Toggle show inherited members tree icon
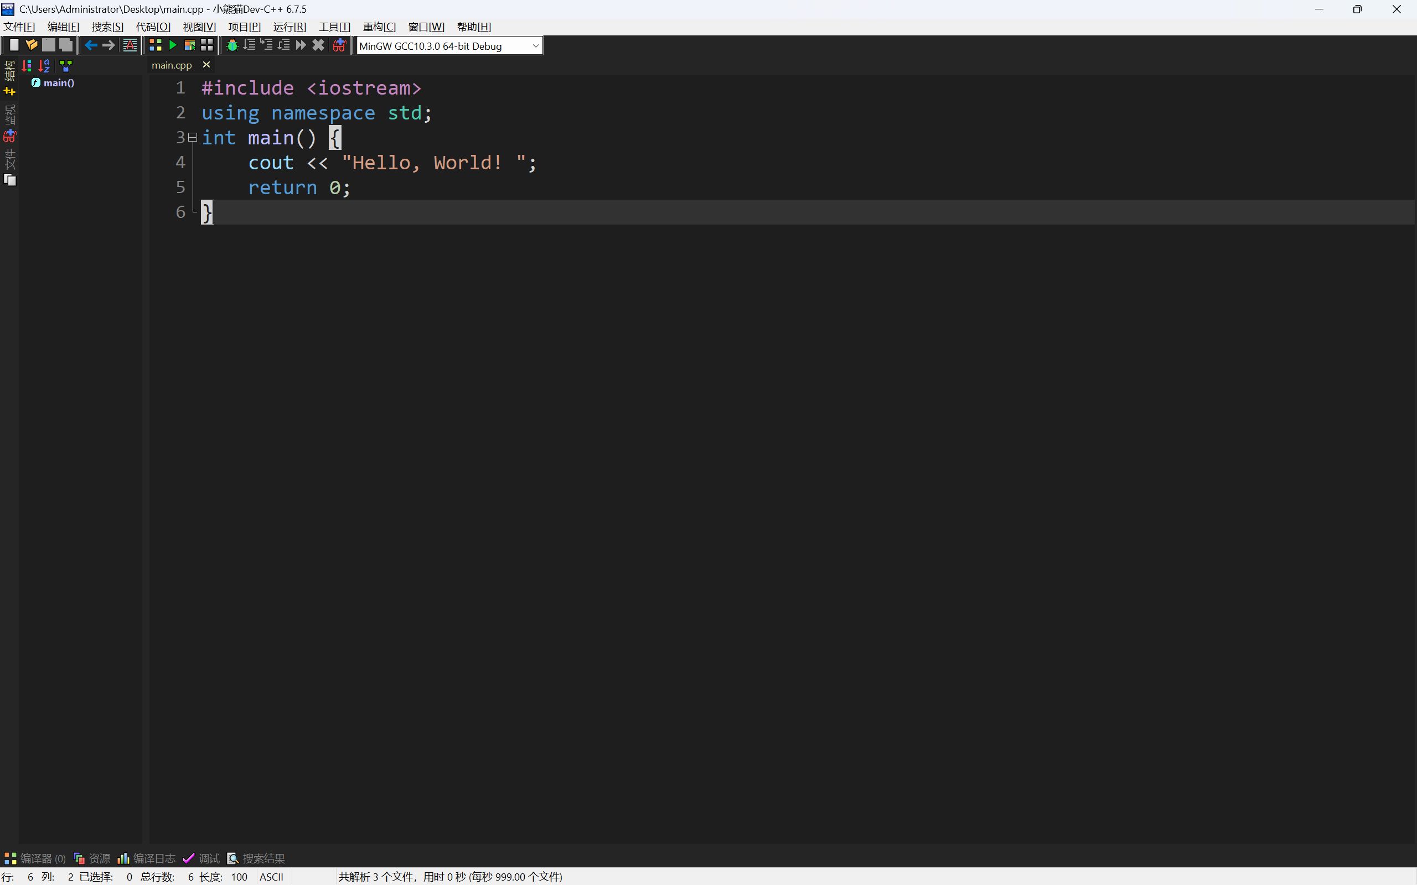Screen dimensions: 1417x885 click(x=65, y=66)
